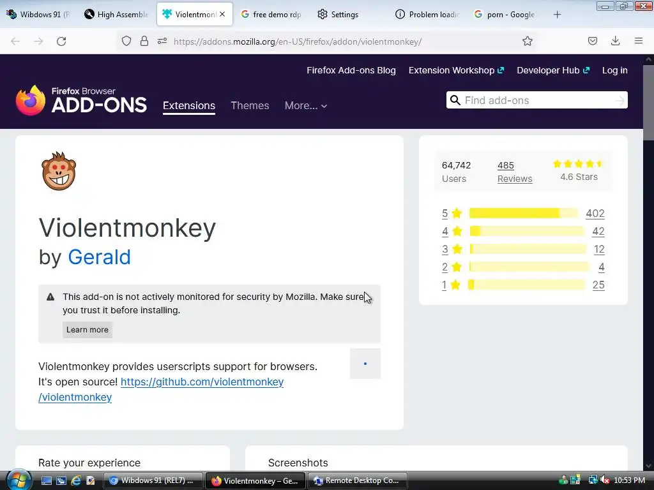Click the Learn more button
The image size is (654, 490).
coord(87,330)
